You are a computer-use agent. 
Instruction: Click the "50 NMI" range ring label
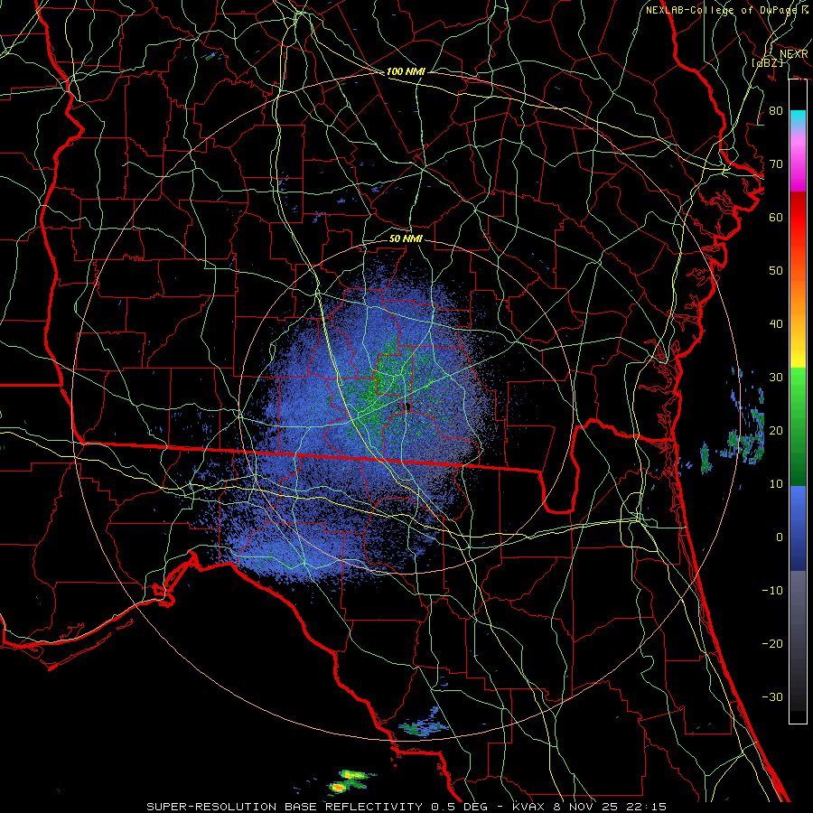click(406, 238)
